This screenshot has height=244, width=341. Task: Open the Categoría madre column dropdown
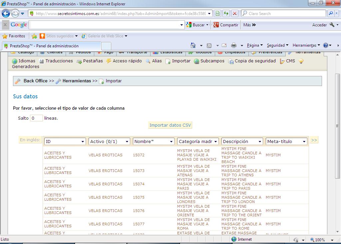198,141
